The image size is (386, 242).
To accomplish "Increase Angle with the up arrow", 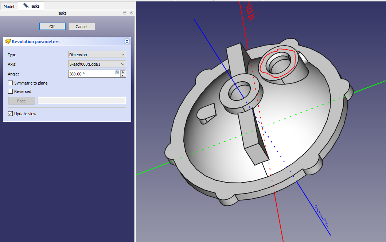I will (x=123, y=72).
